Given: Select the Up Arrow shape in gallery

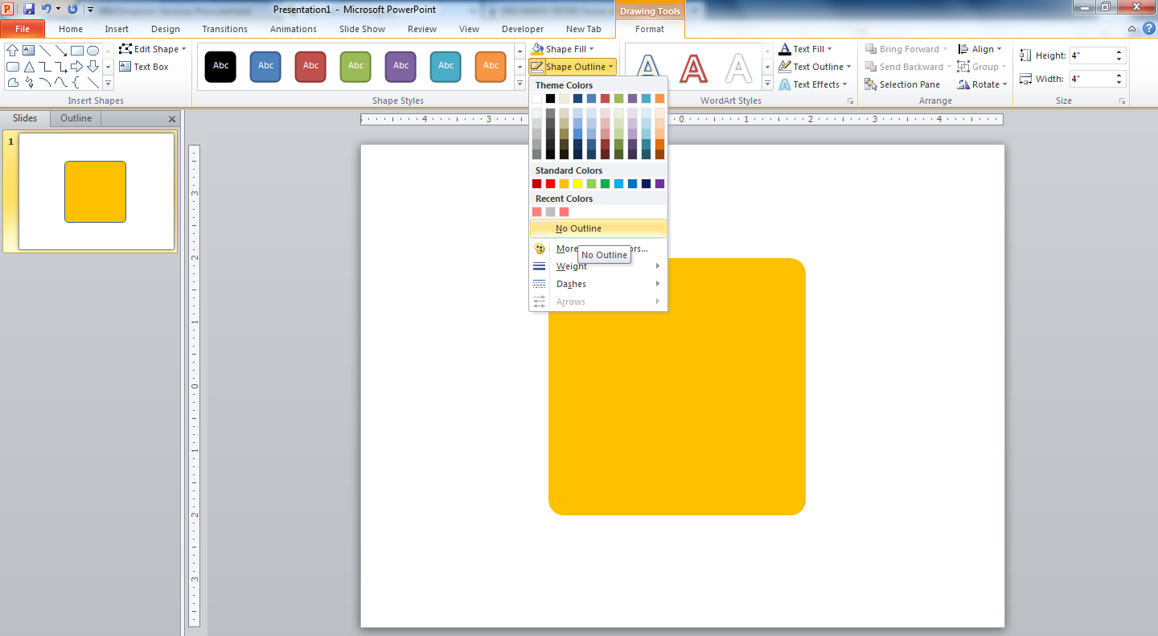Looking at the screenshot, I should (12, 50).
